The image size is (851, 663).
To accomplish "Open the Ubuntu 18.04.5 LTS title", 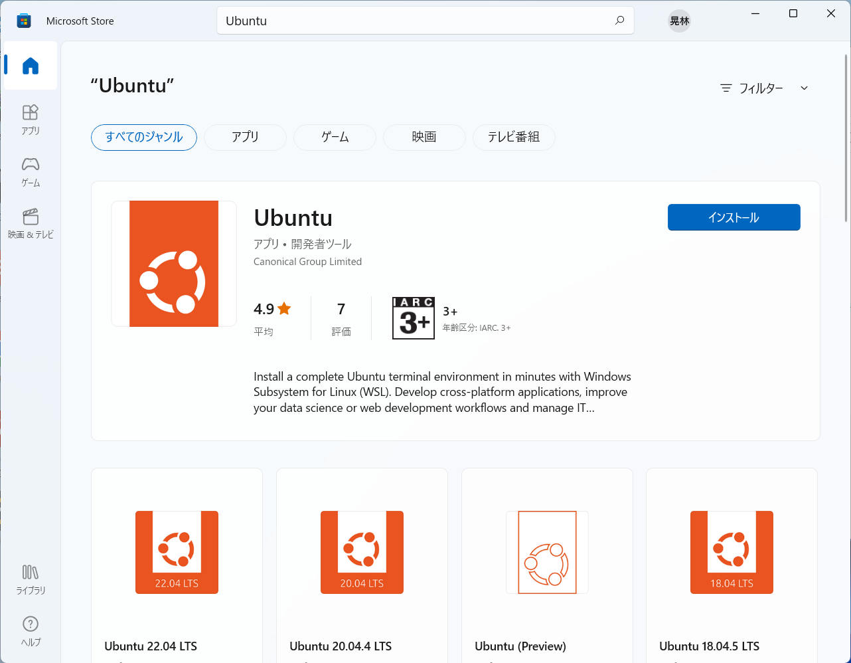I will point(709,646).
